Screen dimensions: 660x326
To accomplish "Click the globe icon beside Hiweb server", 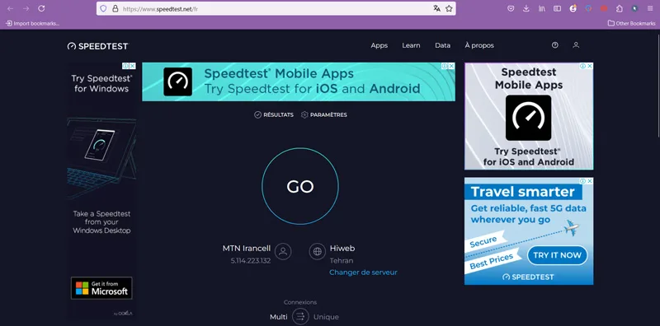I will [x=318, y=251].
